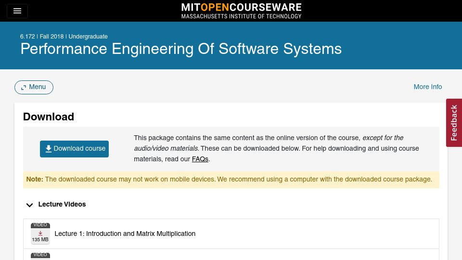Click the MIT OpenCourseWare logo
The image size is (462, 260).
coord(241,11)
